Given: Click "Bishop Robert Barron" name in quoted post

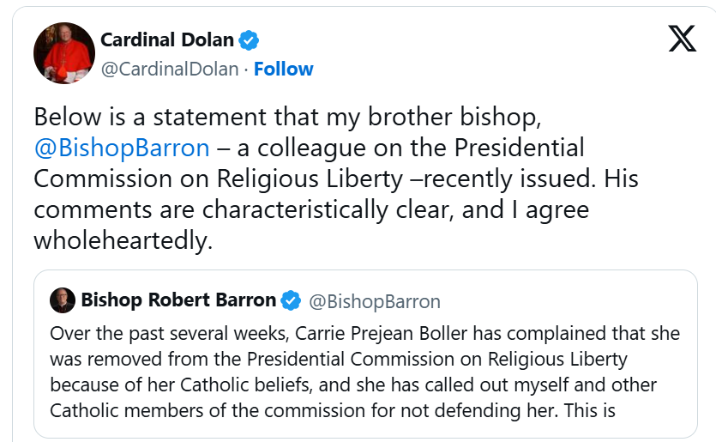Looking at the screenshot, I should pos(178,300).
